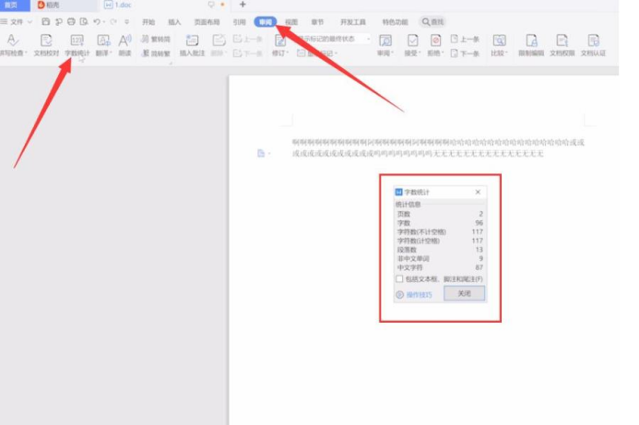Click the 比较 compare documents icon

click(x=499, y=41)
